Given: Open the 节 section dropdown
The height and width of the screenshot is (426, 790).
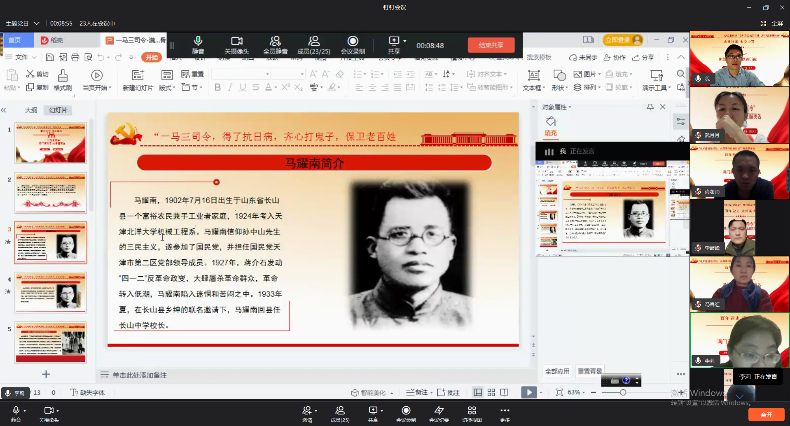Looking at the screenshot, I should click(192, 87).
